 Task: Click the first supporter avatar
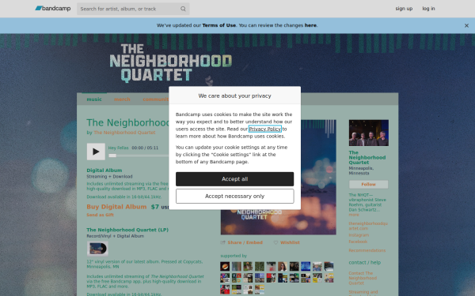pyautogui.click(x=225, y=267)
